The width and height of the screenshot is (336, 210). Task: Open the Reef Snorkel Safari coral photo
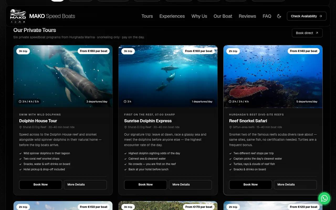pos(273,76)
